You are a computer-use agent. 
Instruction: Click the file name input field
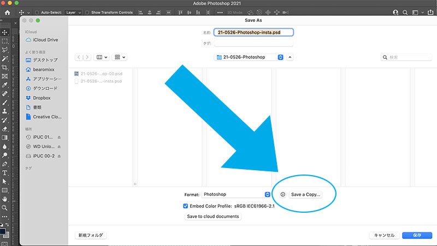point(253,32)
